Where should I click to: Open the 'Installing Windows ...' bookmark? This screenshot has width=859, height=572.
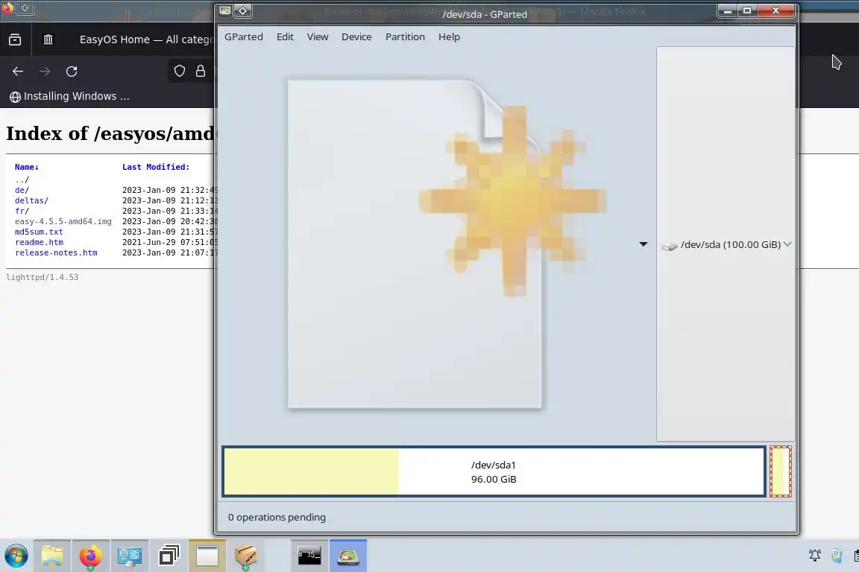(69, 96)
